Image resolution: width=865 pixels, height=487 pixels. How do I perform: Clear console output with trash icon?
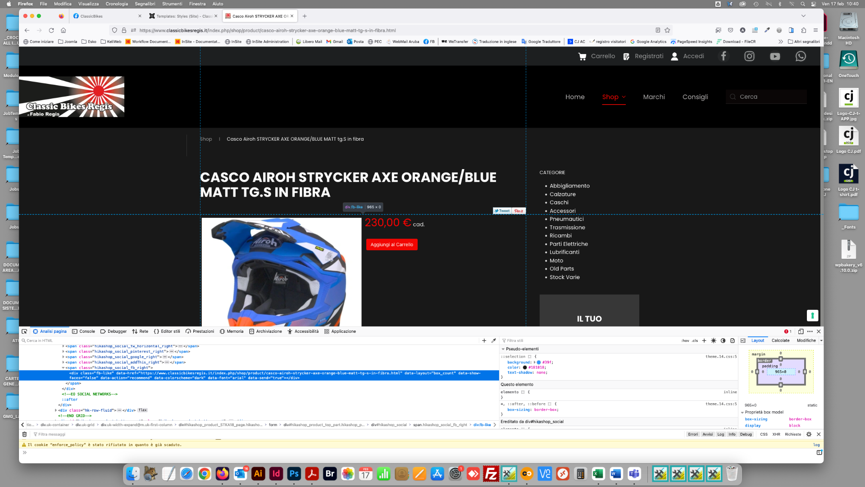pyautogui.click(x=24, y=434)
